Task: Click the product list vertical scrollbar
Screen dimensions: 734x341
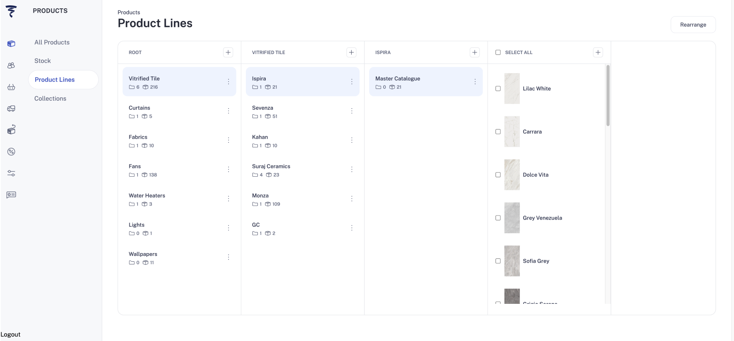Action: point(608,96)
